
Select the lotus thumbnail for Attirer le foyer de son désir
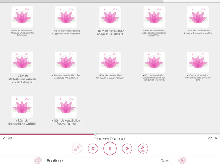[x=198, y=17]
